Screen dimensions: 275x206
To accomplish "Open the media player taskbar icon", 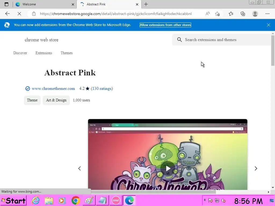I will click(x=62, y=201).
